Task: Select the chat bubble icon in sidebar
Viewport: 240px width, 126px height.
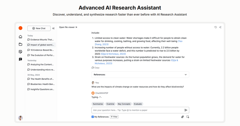Action: point(20,59)
